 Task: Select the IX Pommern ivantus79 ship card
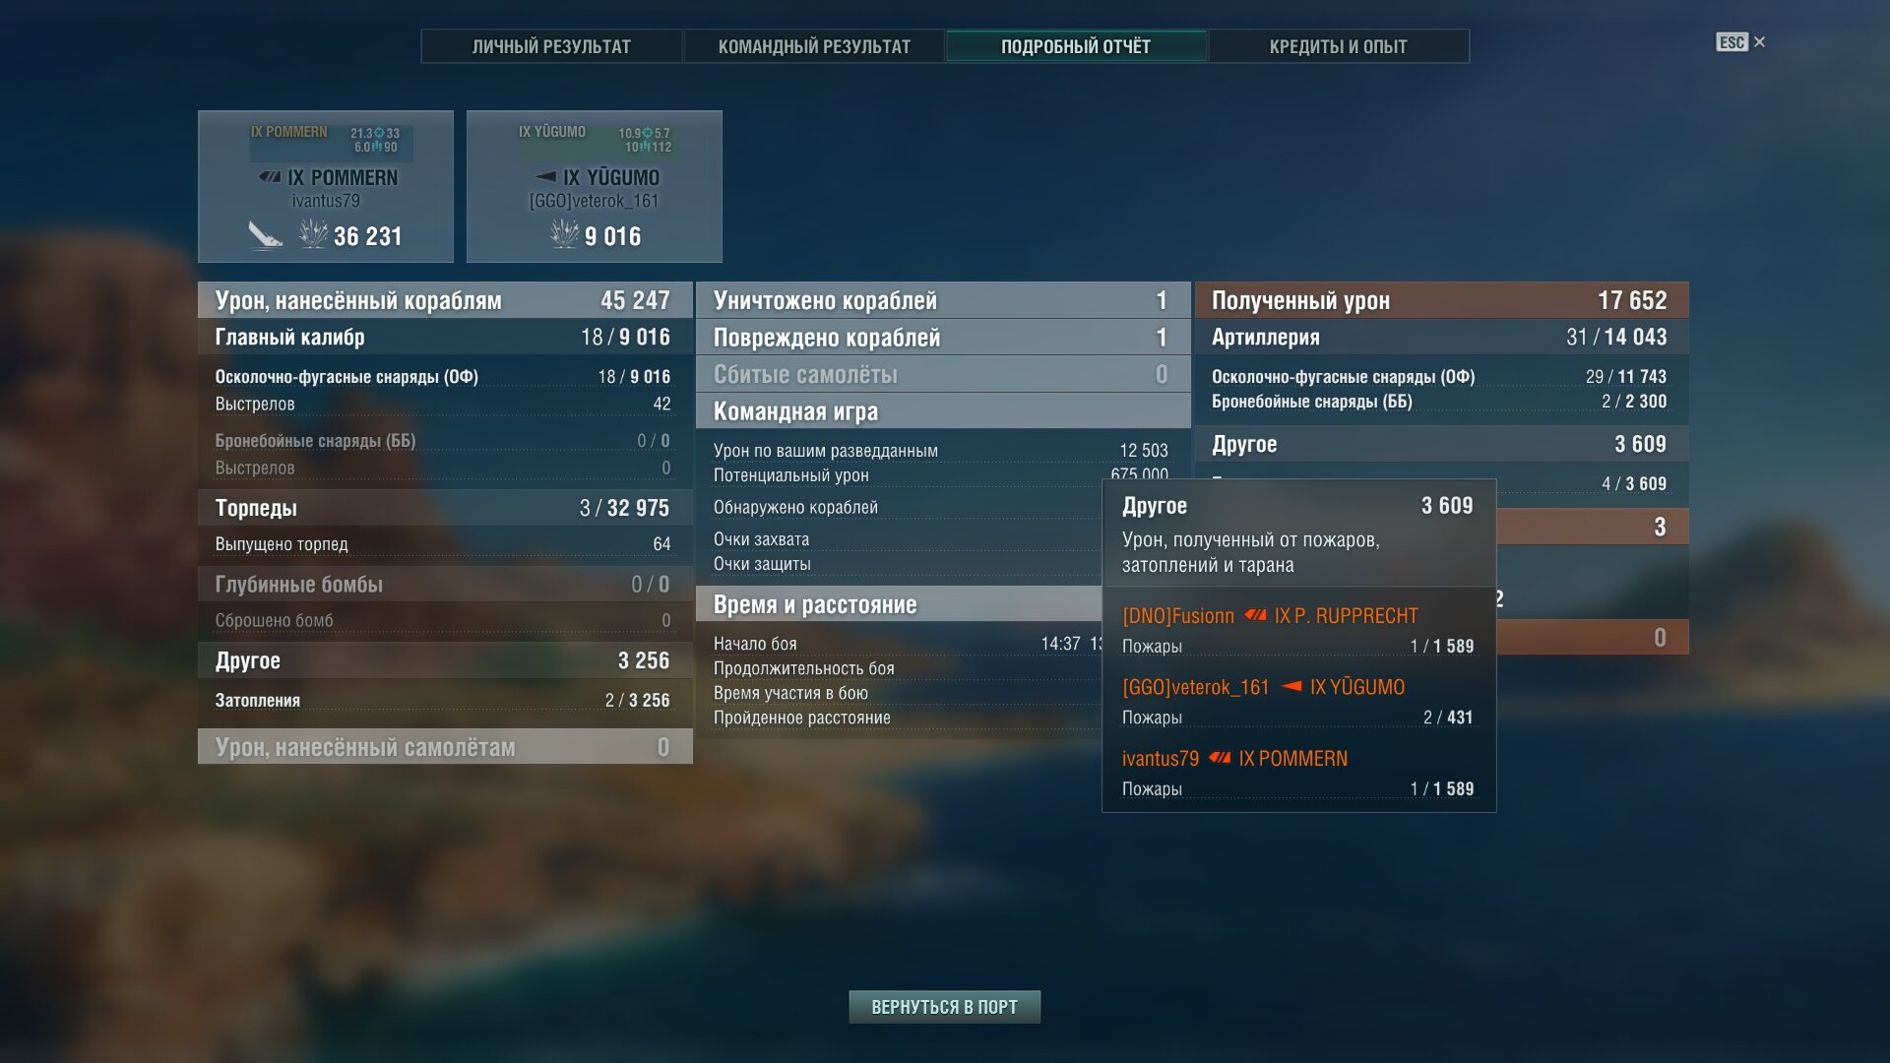[326, 186]
